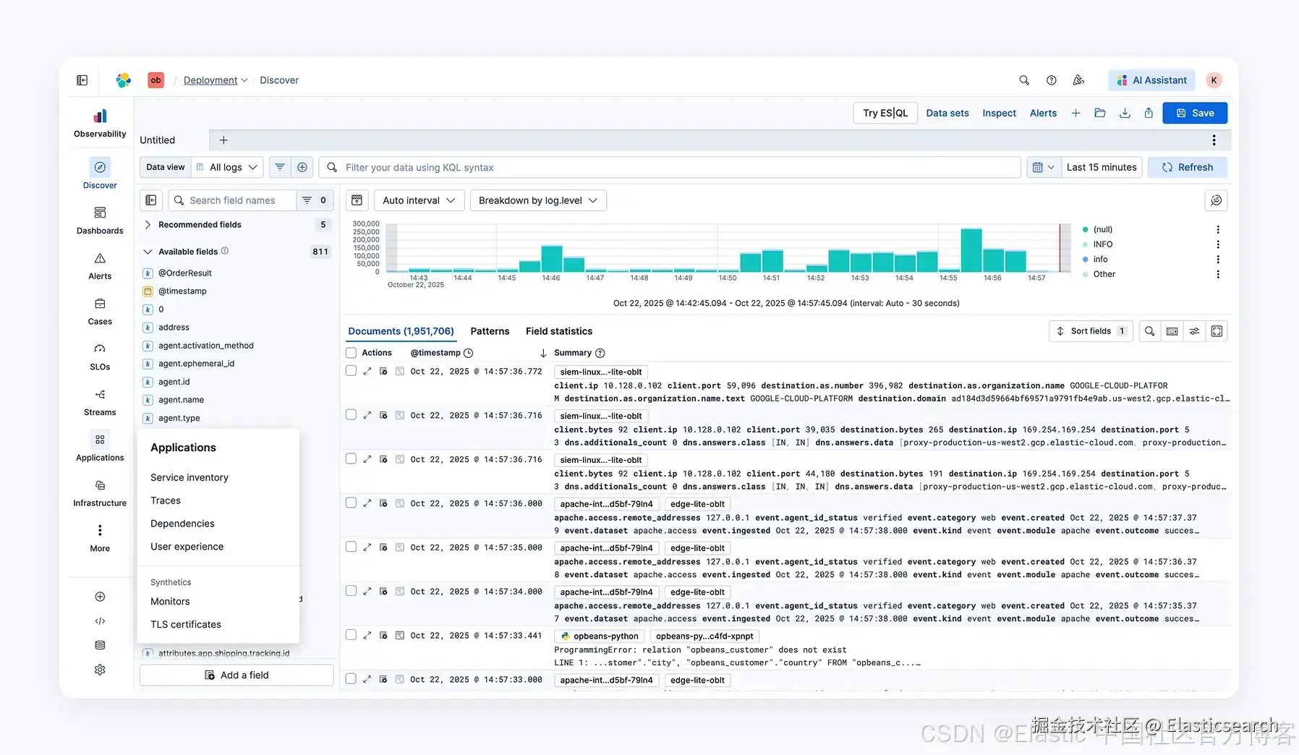Select the row at 14:57:36.772
Image resolution: width=1299 pixels, height=755 pixels.
click(352, 371)
